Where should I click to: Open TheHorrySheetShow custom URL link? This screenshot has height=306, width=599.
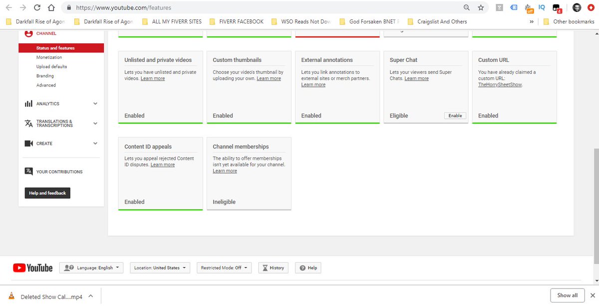pyautogui.click(x=500, y=85)
